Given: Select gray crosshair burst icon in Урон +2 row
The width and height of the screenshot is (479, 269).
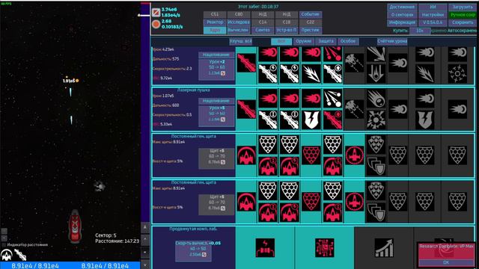Looking at the screenshot, I should pyautogui.click(x=457, y=73).
